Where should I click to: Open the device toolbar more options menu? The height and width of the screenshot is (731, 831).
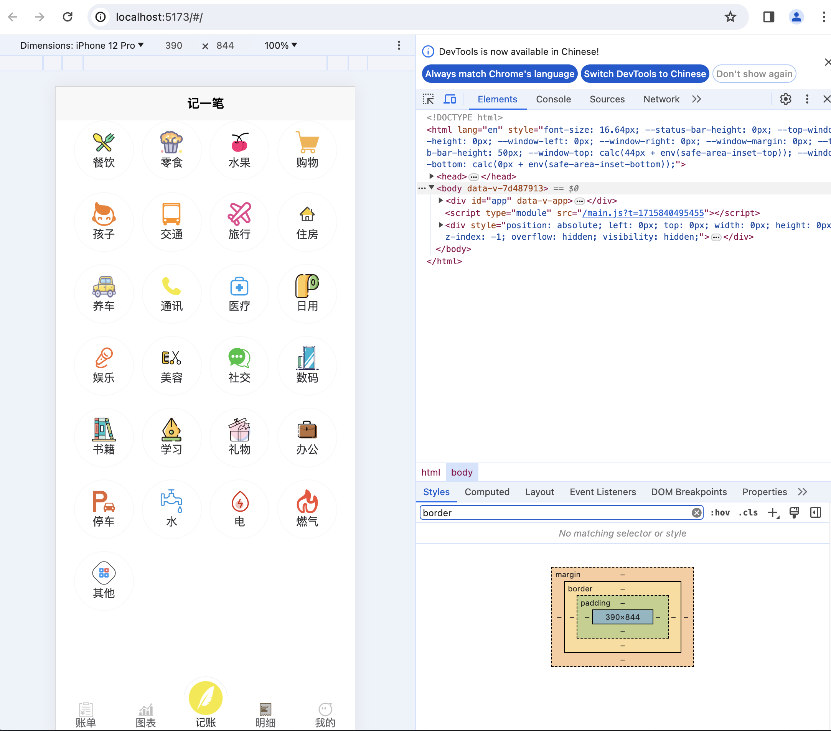[399, 46]
